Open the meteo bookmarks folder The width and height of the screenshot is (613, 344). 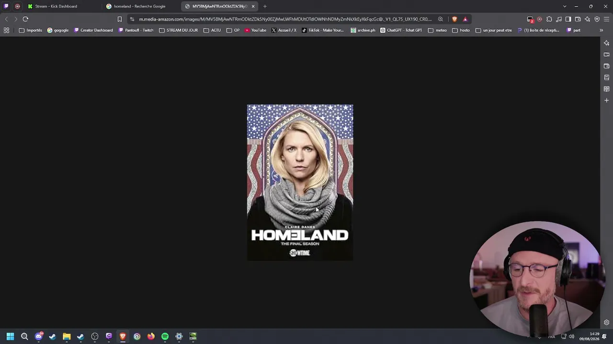(x=437, y=30)
